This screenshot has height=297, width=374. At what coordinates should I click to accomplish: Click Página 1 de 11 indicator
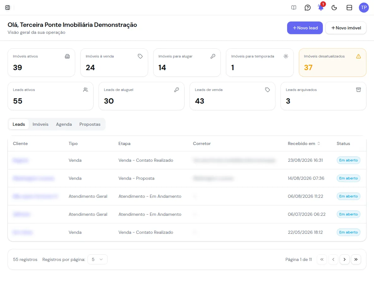pyautogui.click(x=299, y=259)
